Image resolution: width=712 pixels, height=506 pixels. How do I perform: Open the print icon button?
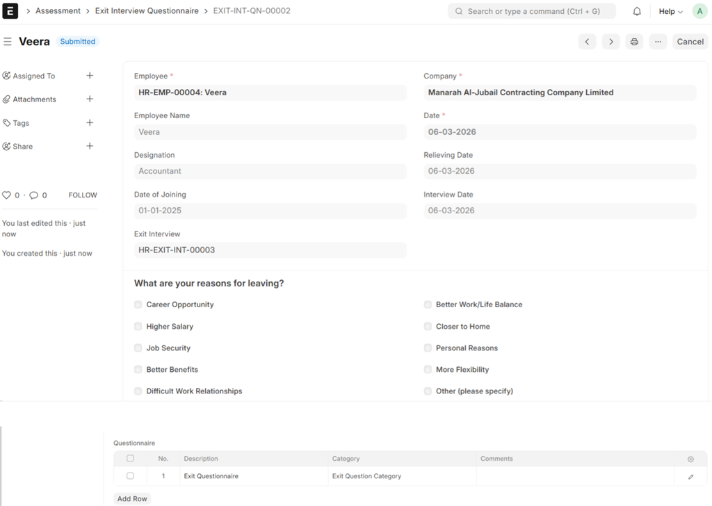point(634,42)
